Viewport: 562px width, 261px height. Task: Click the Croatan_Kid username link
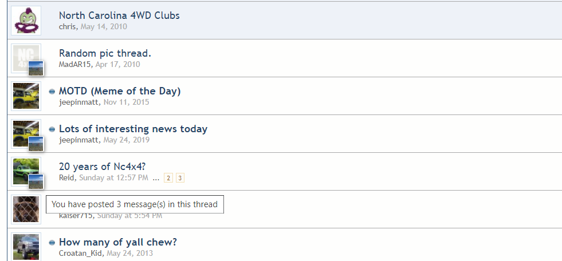click(x=81, y=253)
